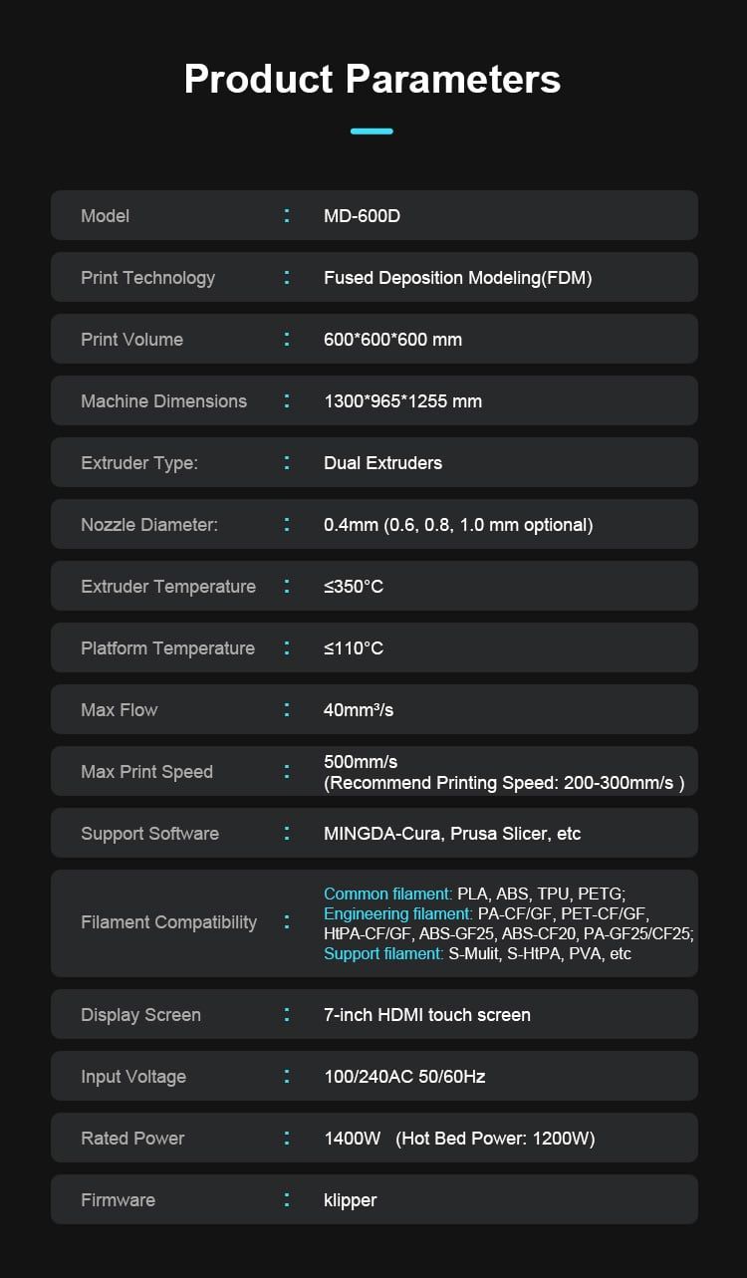Click the Dual Extruders value text
This screenshot has height=1278, width=747.
[382, 463]
